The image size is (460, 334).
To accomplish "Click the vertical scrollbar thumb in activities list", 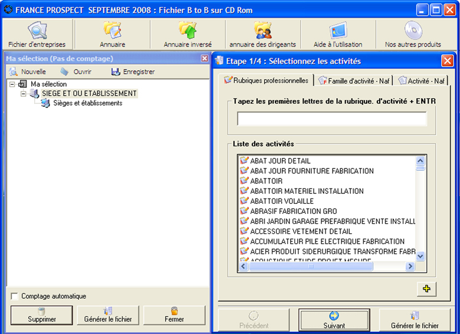I will click(420, 168).
